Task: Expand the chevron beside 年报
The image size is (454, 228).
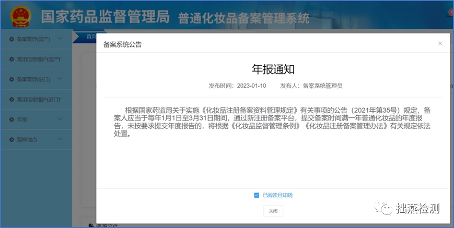Action: [x=60, y=119]
